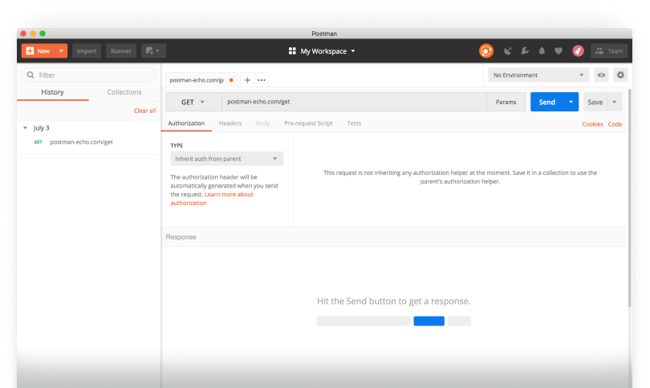Click Clear all history link
Screen dimensions: 650x388
[x=144, y=111]
